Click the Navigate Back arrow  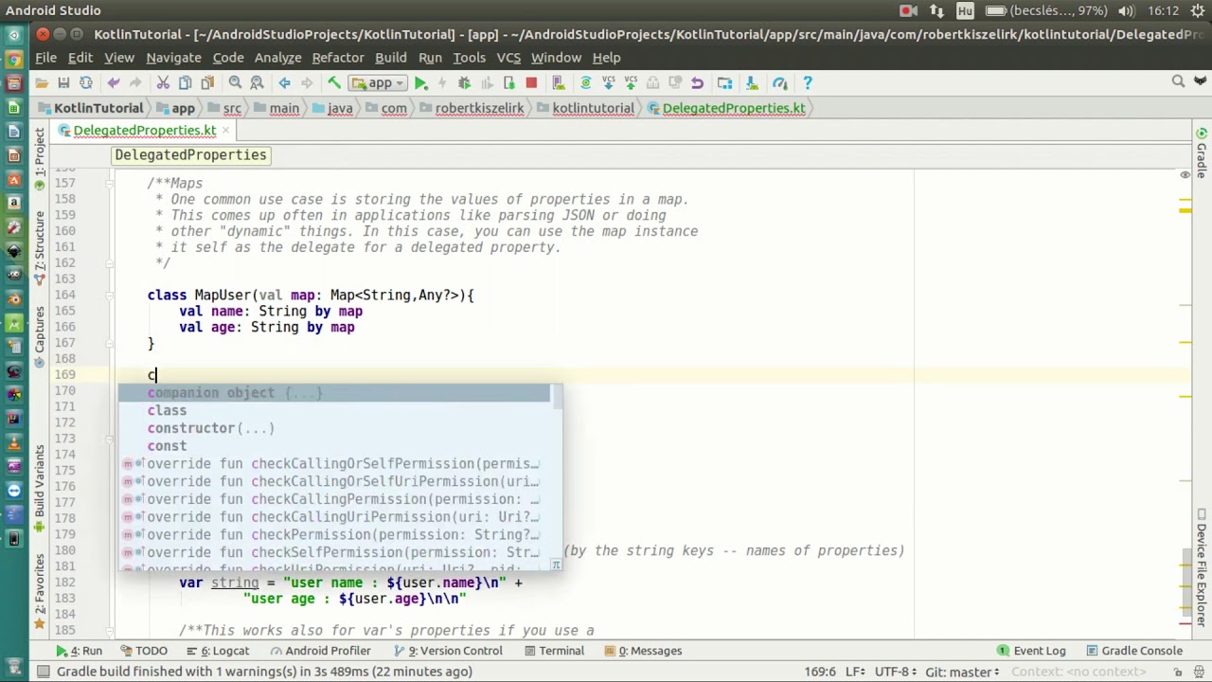click(x=284, y=82)
